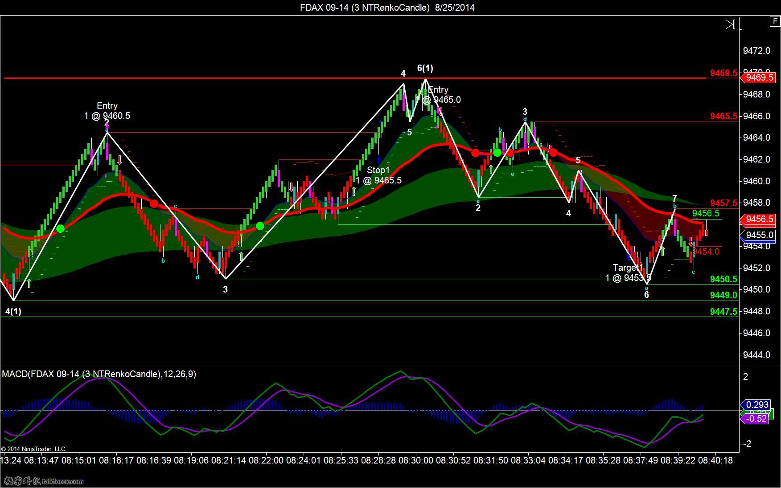Click the red 9454.0 level label
The width and height of the screenshot is (781, 488).
click(x=706, y=252)
